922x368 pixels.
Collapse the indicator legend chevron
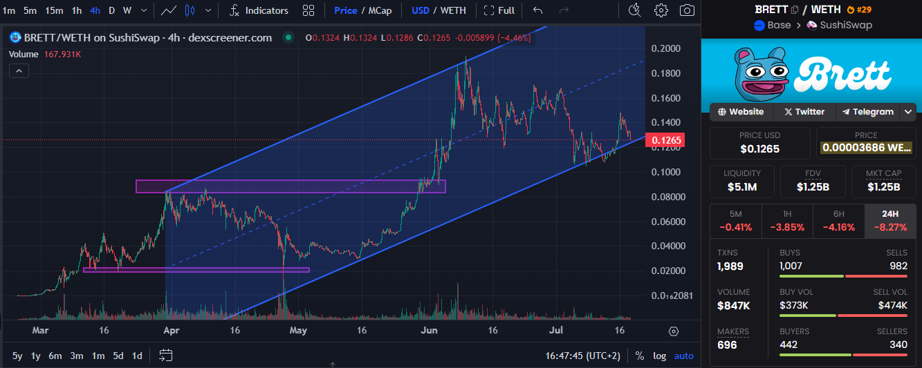[x=19, y=70]
